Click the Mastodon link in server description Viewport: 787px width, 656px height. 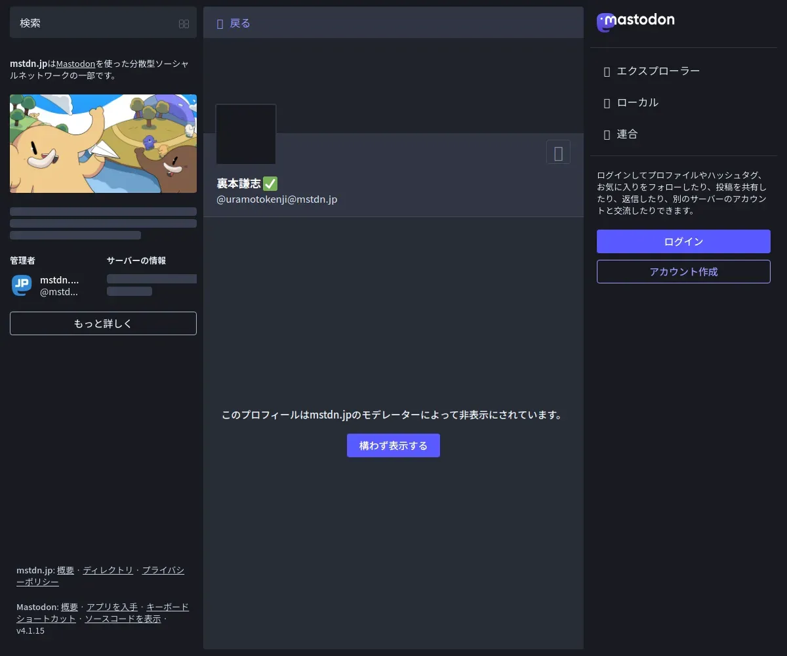pos(75,64)
